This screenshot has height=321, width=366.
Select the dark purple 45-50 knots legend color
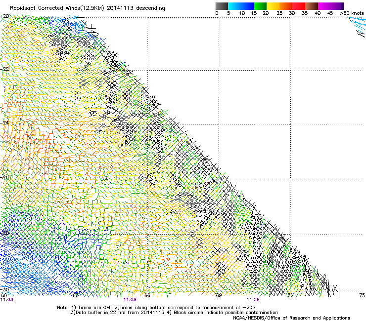(x=337, y=6)
